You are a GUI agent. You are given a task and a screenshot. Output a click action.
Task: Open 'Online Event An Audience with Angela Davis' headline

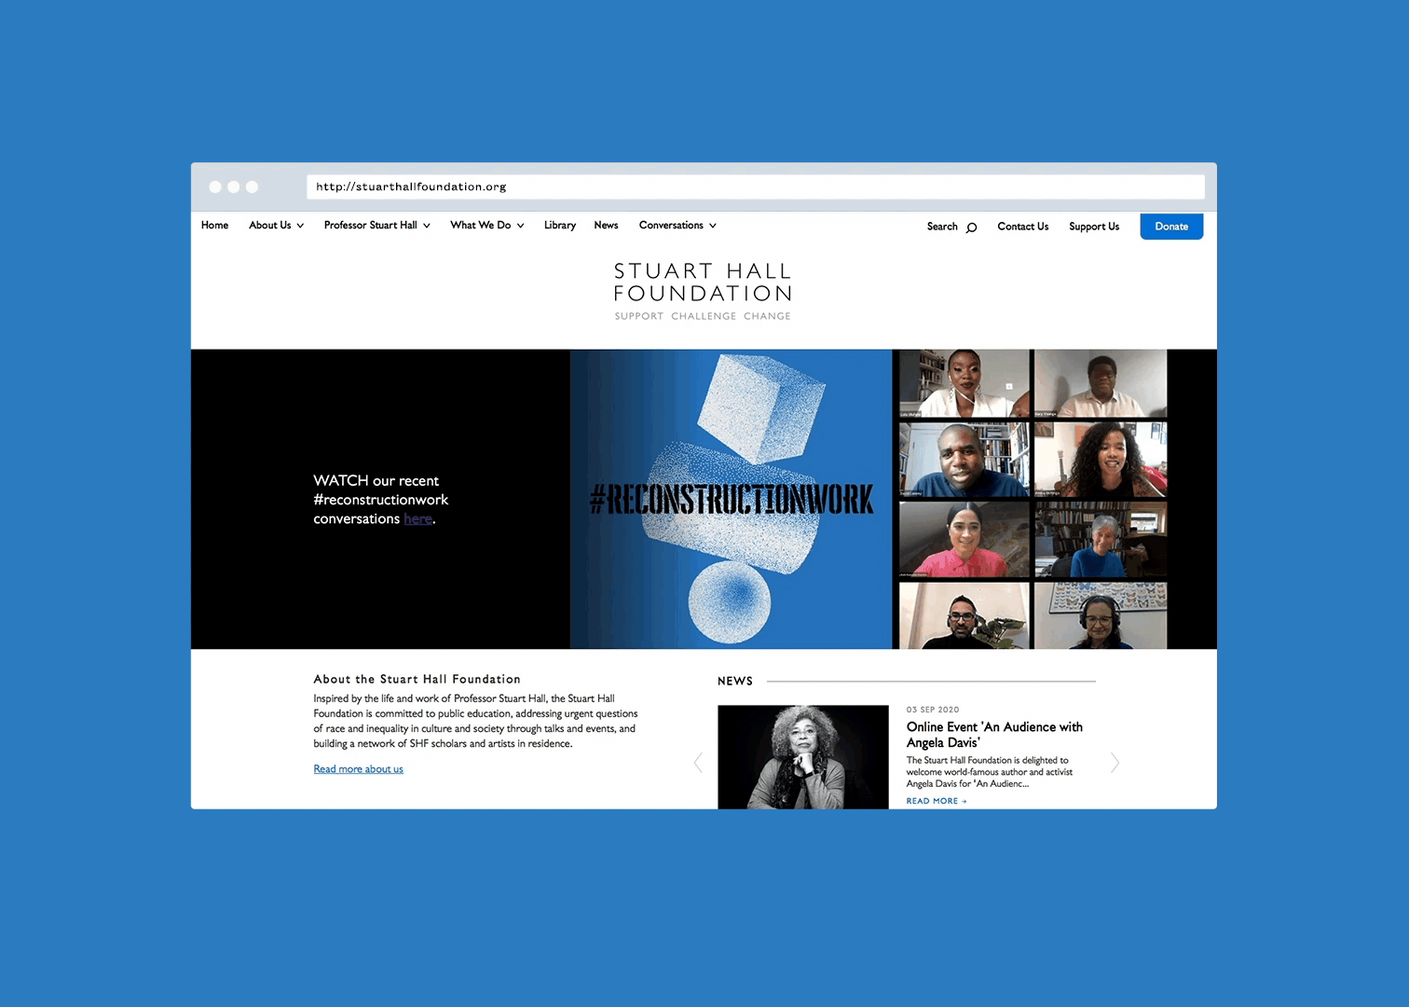(994, 735)
